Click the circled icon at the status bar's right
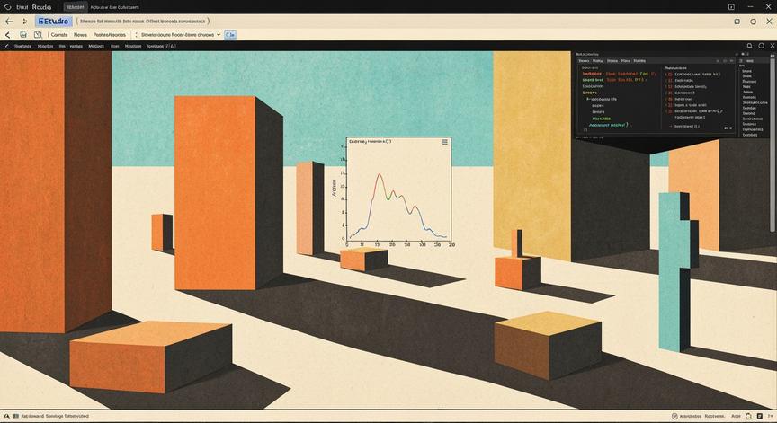The width and height of the screenshot is (777, 423). (674, 417)
